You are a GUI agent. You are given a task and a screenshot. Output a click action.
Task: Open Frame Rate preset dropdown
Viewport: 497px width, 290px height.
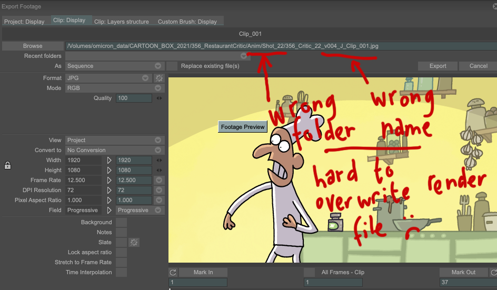click(159, 181)
